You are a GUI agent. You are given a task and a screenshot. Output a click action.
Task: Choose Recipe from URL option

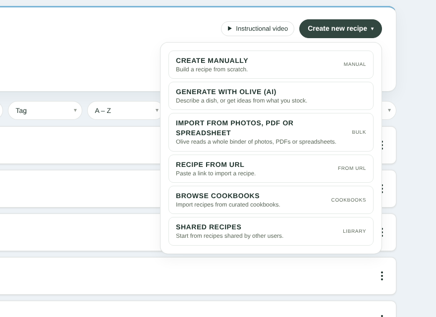271,168
